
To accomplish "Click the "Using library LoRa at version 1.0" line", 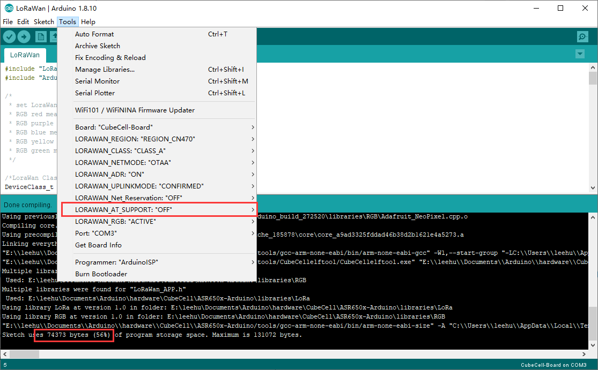I will (x=227, y=307).
